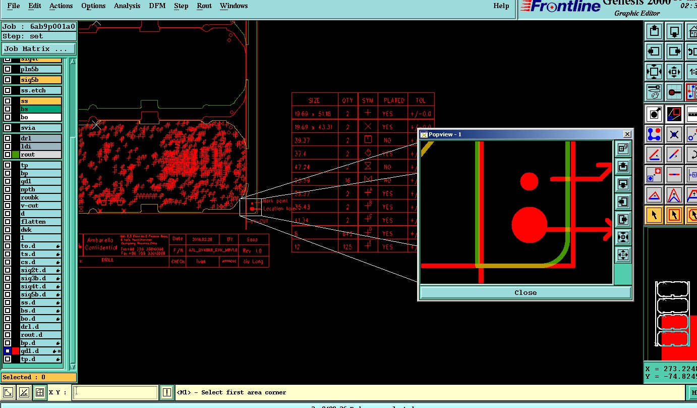This screenshot has width=697, height=408.
Task: Click the horizontal red-blue line icon
Action: tap(675, 175)
